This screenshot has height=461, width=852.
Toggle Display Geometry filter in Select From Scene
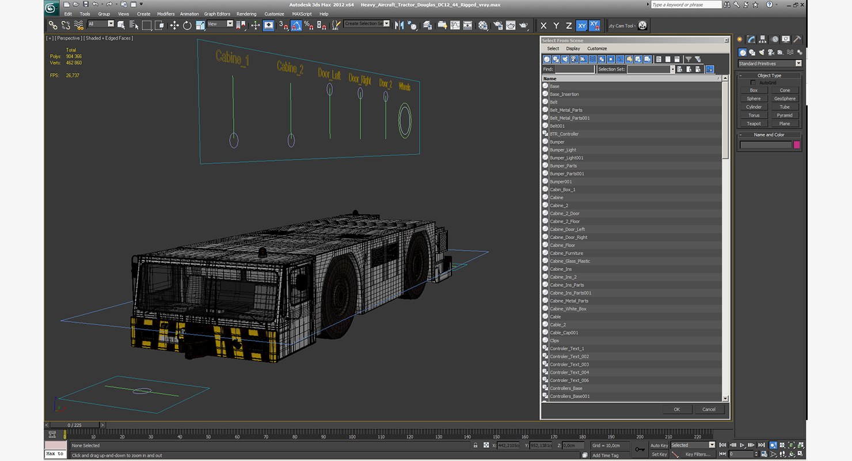(x=547, y=59)
